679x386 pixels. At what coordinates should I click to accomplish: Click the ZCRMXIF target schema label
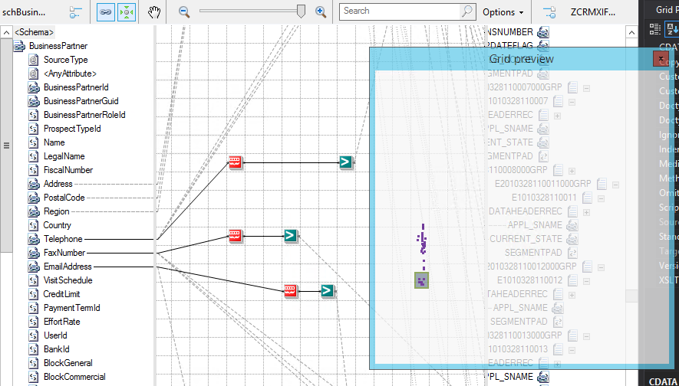[x=593, y=12]
